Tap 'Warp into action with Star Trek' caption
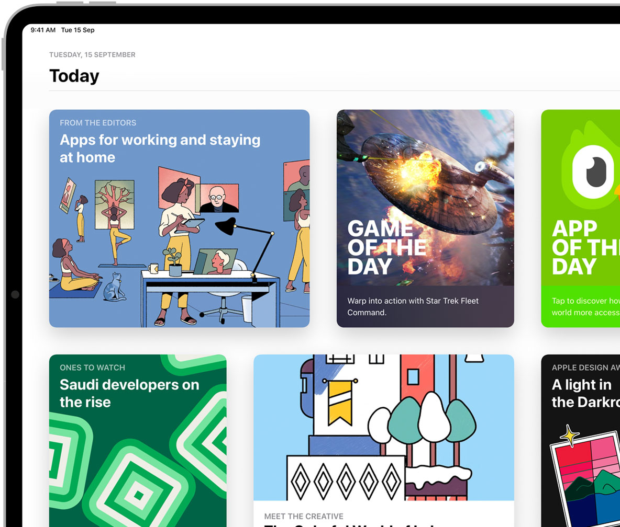The width and height of the screenshot is (620, 527). point(413,306)
